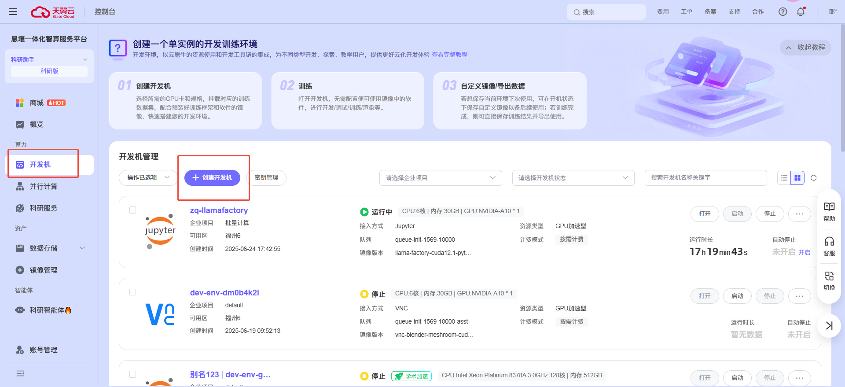Open 科研智能体 in the sidebar
Screen dimensions: 845x387
44,310
